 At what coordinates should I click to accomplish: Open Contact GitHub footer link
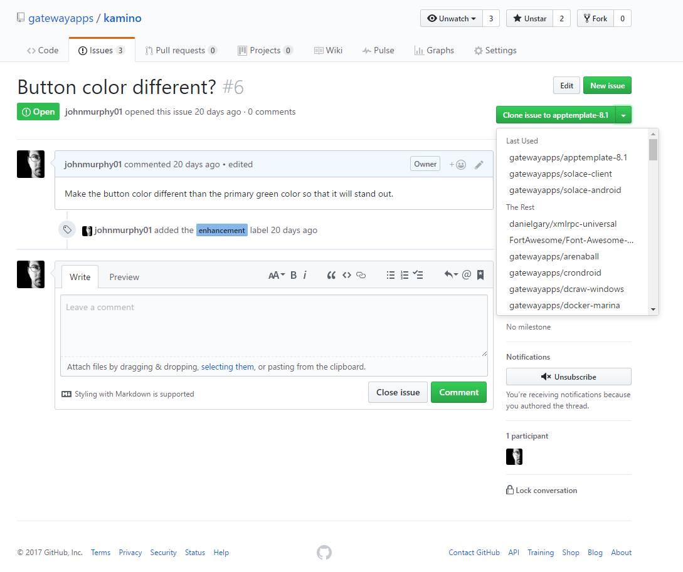474,553
